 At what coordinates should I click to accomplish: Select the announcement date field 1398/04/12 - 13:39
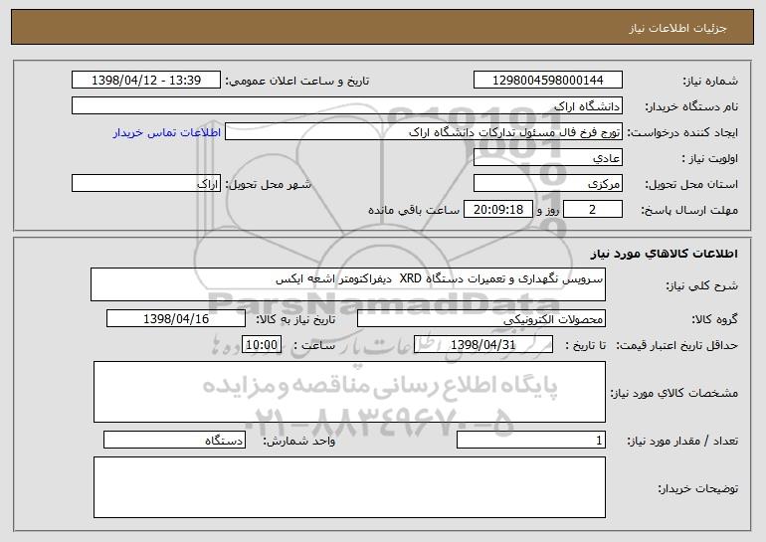[146, 81]
